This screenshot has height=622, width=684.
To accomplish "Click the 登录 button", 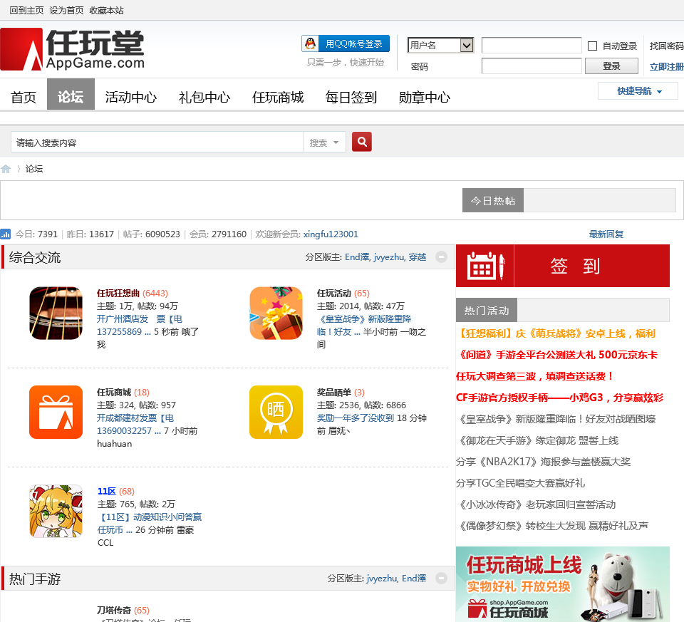I will (611, 66).
